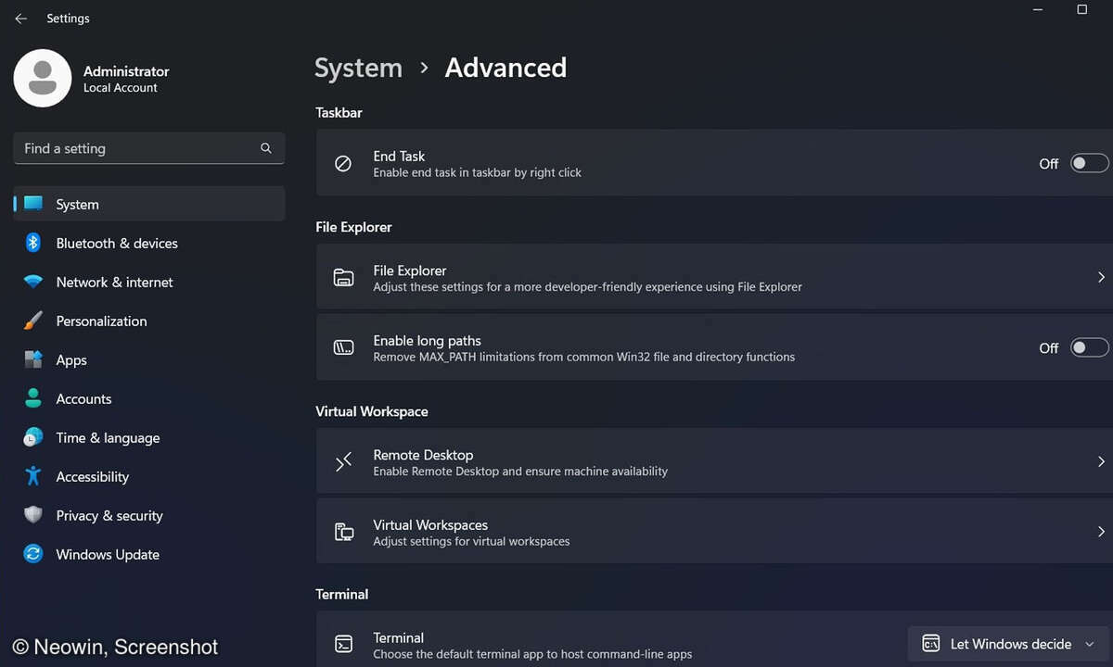
Task: Minimize the Settings window
Action: [x=1037, y=9]
